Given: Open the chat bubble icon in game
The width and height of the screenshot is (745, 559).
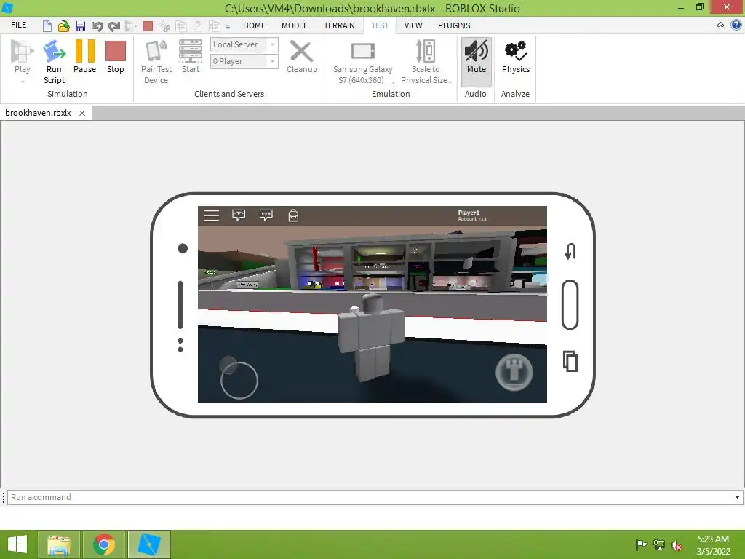Looking at the screenshot, I should point(266,215).
